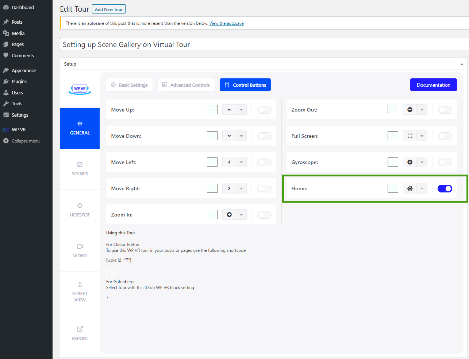The height and width of the screenshot is (359, 469).
Task: Open Plugins menu in sidebar
Action: (19, 81)
